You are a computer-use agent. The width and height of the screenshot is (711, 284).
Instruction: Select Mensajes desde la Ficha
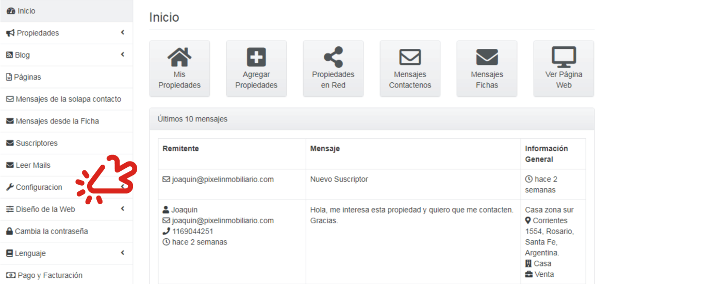coord(57,121)
